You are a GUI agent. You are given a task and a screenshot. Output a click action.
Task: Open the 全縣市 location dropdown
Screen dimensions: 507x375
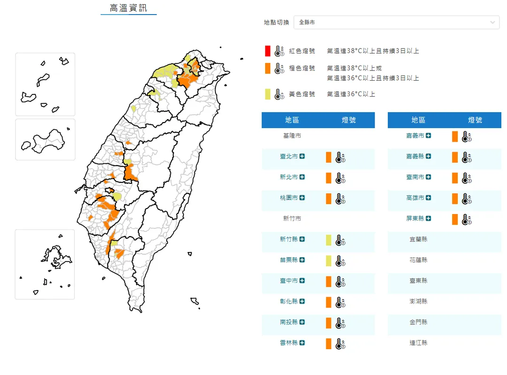click(396, 23)
